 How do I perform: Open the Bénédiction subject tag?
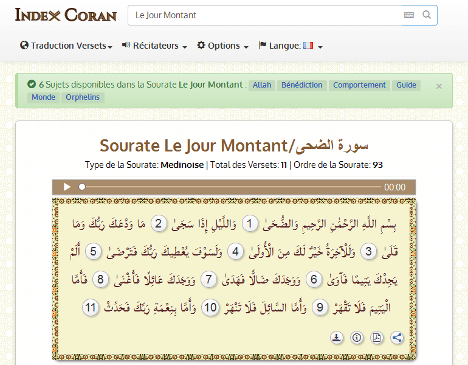point(301,85)
